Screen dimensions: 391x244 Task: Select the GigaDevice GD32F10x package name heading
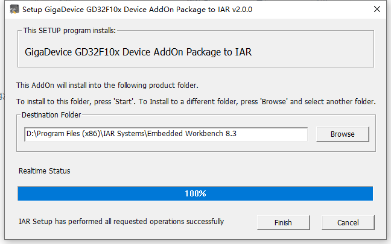138,52
